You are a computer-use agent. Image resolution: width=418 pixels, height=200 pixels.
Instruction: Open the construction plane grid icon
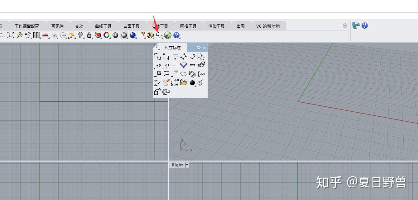pyautogui.click(x=55, y=35)
